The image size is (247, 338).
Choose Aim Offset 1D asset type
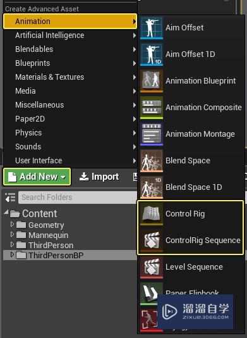(191, 54)
